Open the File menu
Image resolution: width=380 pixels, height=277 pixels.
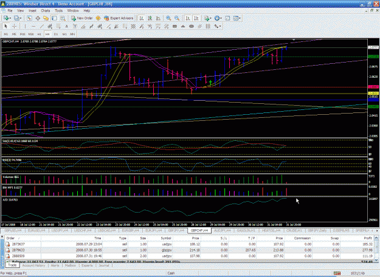(x=10, y=11)
